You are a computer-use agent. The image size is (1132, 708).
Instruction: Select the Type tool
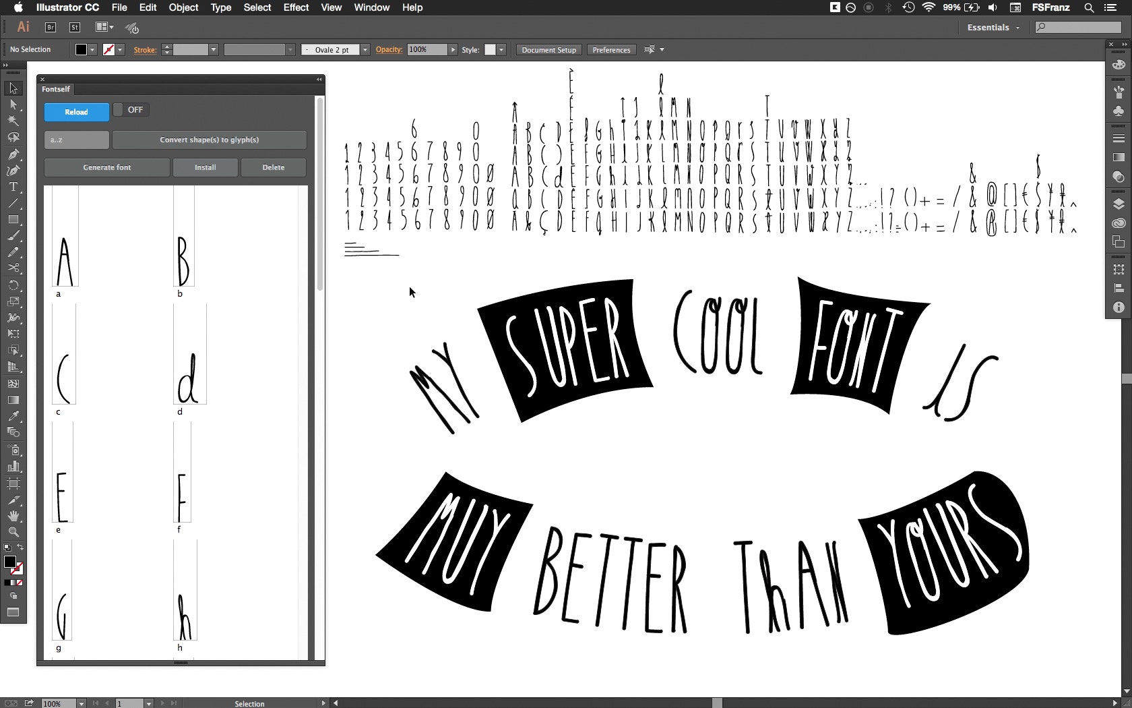pos(13,187)
